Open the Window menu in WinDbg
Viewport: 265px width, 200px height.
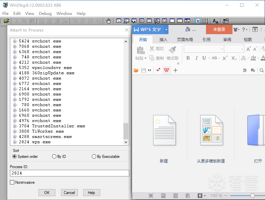[x=64, y=13]
